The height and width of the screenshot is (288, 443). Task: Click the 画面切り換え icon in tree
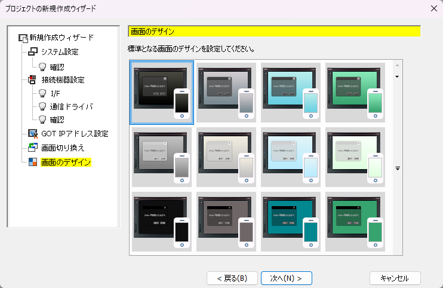pyautogui.click(x=33, y=147)
